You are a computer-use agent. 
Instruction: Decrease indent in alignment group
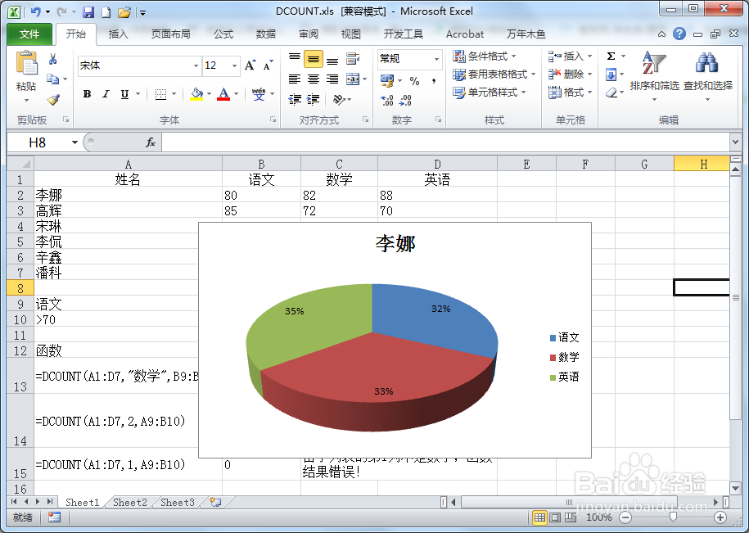[295, 99]
